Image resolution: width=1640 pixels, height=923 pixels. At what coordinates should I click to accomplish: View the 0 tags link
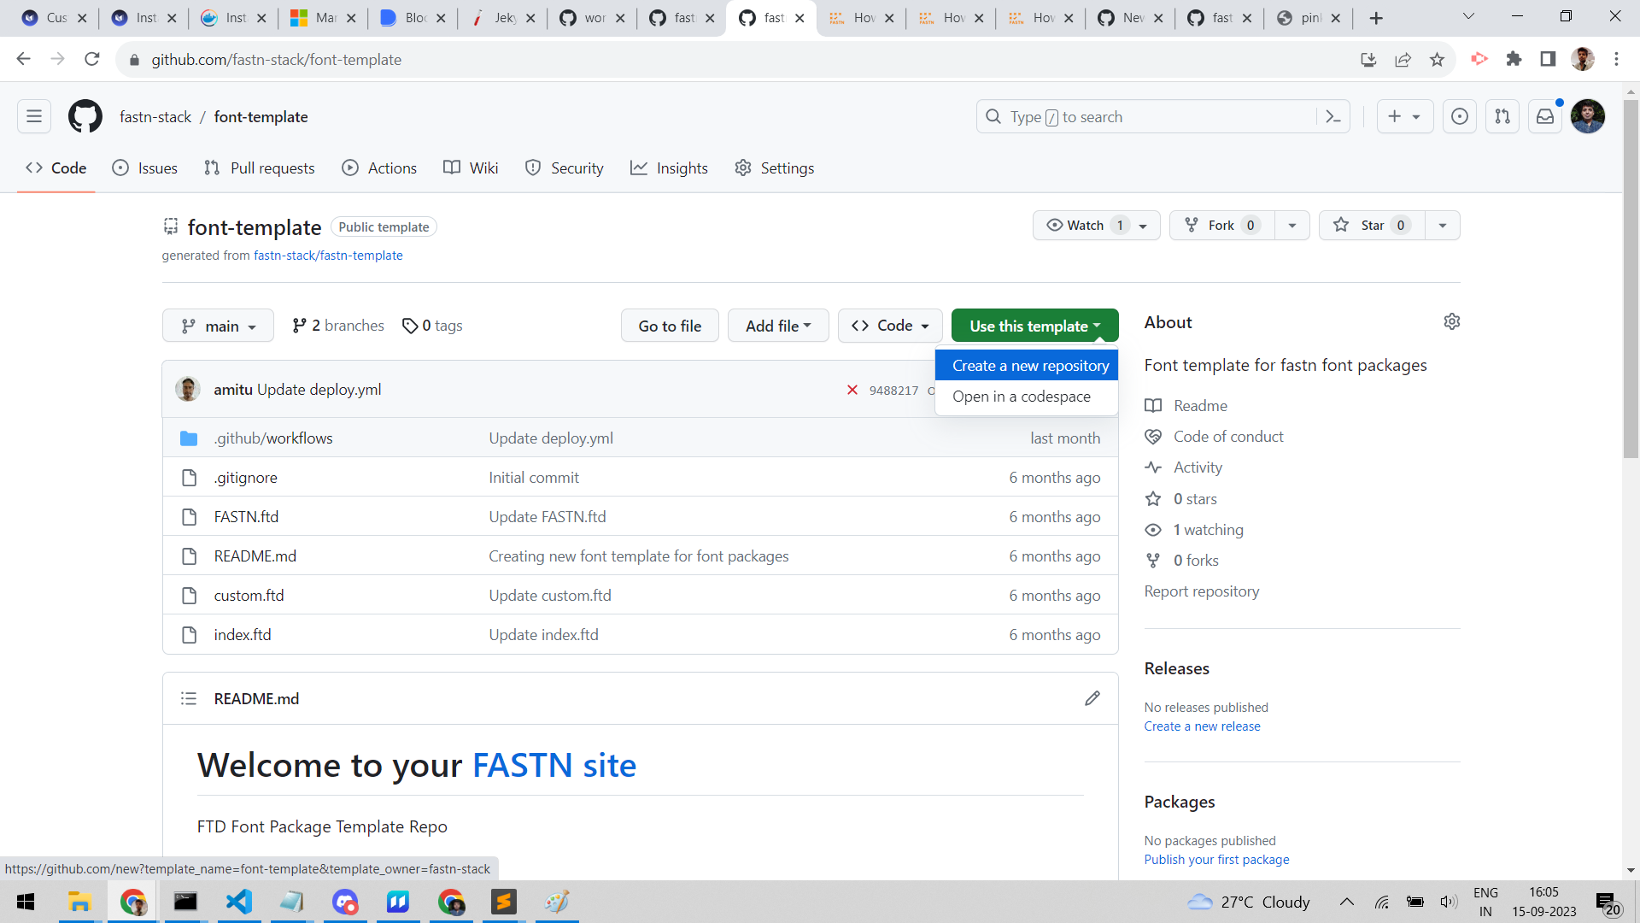(432, 326)
